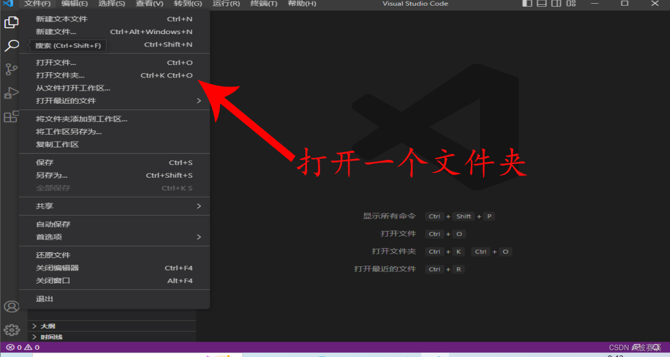670x357 pixels.
Task: Open the 帮助(H) menu
Action: pos(302,4)
